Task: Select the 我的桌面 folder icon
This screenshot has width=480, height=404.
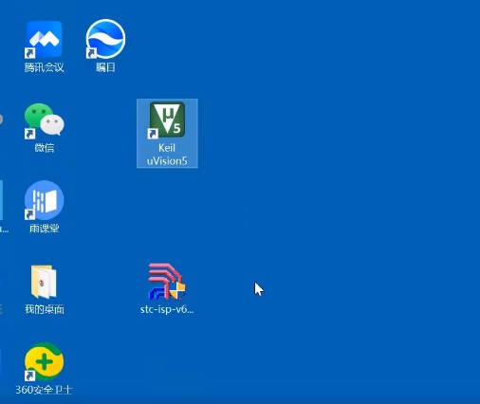Action: point(44,282)
